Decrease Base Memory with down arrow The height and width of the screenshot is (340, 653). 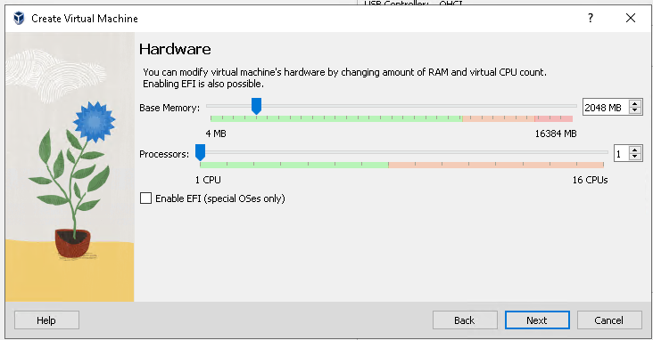pyautogui.click(x=635, y=110)
